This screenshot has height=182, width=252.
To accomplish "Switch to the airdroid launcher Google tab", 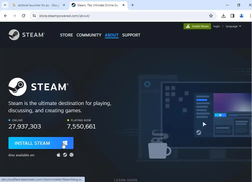I will click(x=39, y=5).
